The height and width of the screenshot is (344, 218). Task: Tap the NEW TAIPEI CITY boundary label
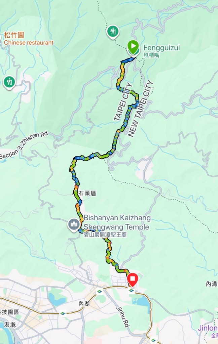tap(140, 109)
